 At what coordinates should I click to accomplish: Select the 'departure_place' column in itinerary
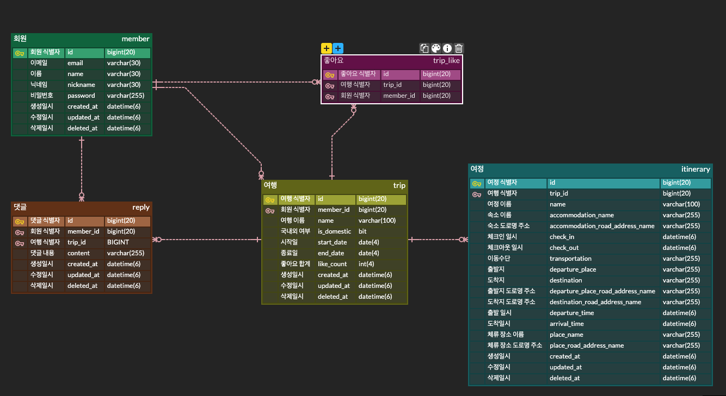click(x=573, y=269)
